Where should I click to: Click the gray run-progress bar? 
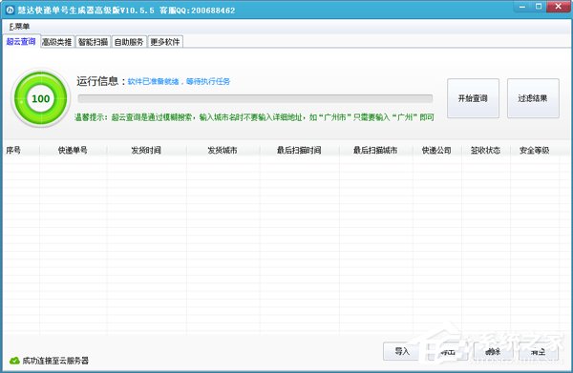click(255, 98)
